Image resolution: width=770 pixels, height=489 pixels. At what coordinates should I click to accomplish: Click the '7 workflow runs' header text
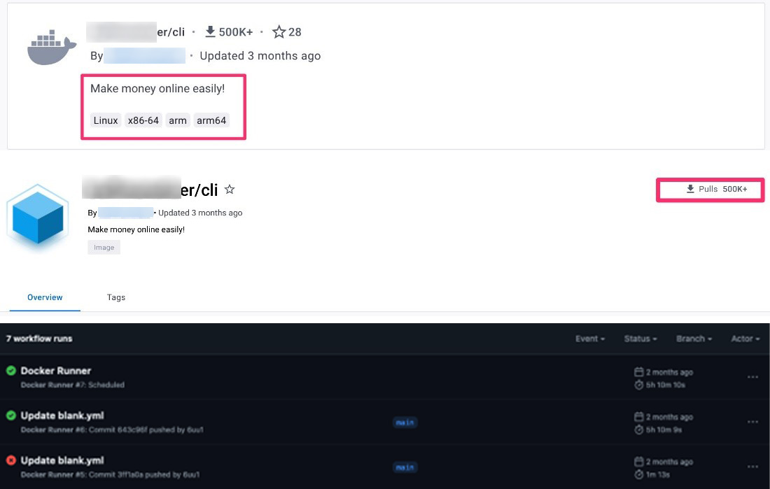tap(39, 339)
